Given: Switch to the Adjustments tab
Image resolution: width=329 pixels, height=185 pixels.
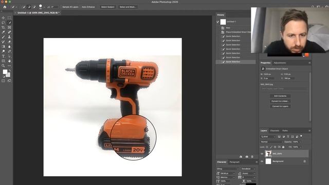Looking at the screenshot, I should click(280, 63).
